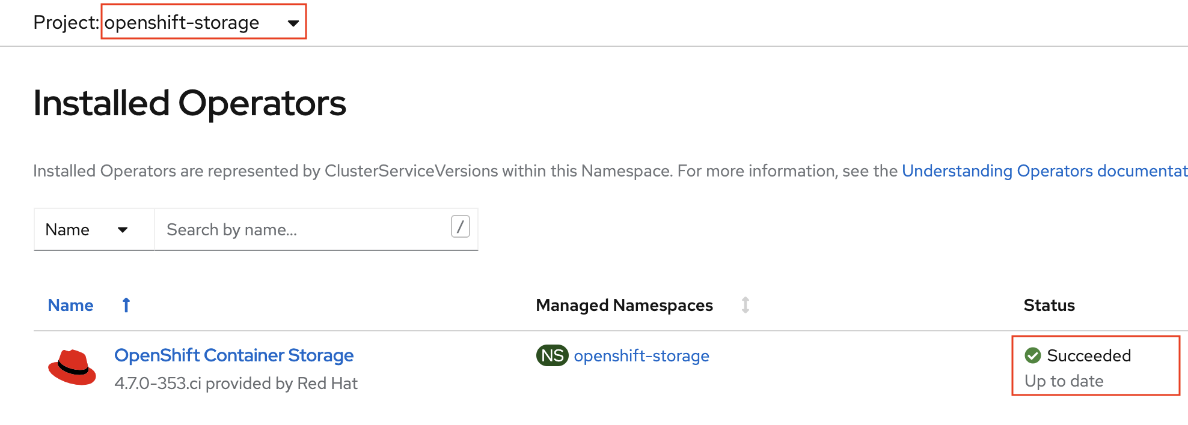The height and width of the screenshot is (425, 1188).
Task: Click the Status column header
Action: point(1049,306)
